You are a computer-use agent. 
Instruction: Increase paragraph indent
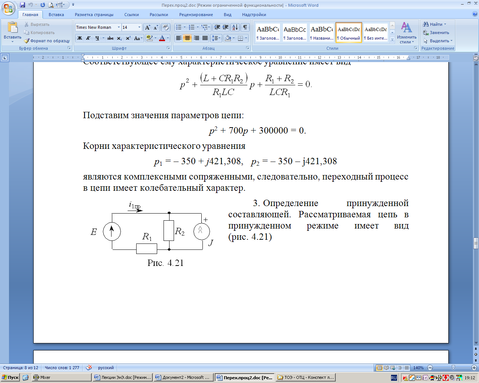pos(226,27)
